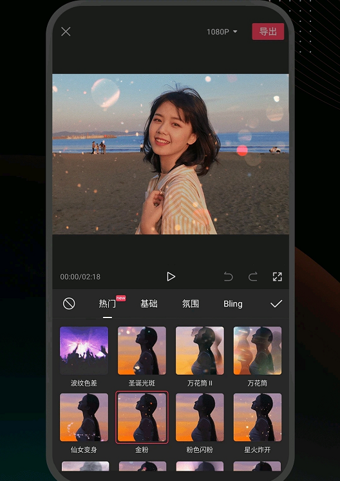Open the 1080P resolution dropdown
The width and height of the screenshot is (340, 481).
(222, 32)
